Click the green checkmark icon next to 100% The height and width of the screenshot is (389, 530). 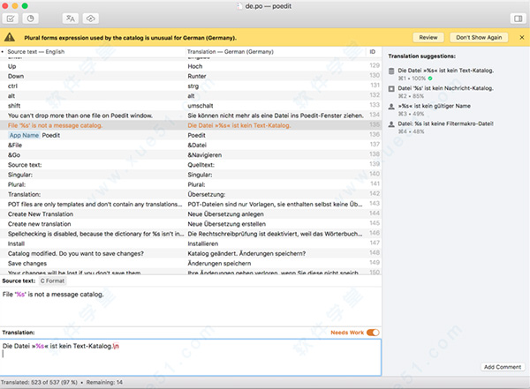(x=430, y=79)
